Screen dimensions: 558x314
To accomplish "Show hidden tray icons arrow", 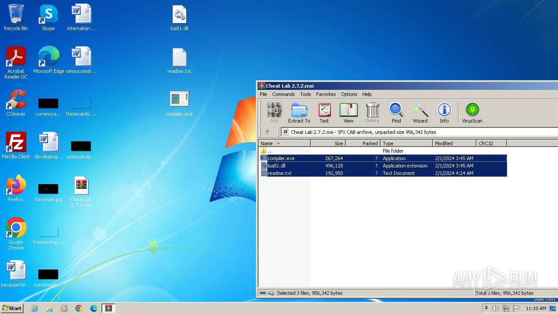I will (x=486, y=308).
